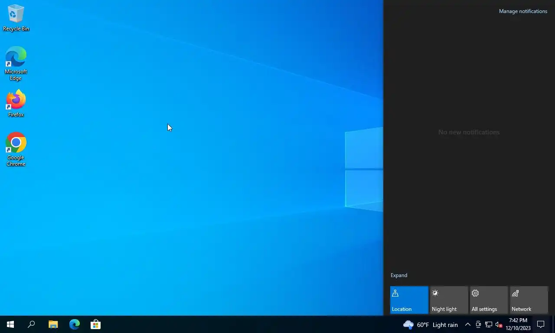The image size is (555, 333).
Task: Select the Google Chrome desktop shortcut
Action: [x=16, y=149]
